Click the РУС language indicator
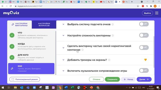Image resolution: width=161 pixels, height=90 pixels. click(144, 87)
